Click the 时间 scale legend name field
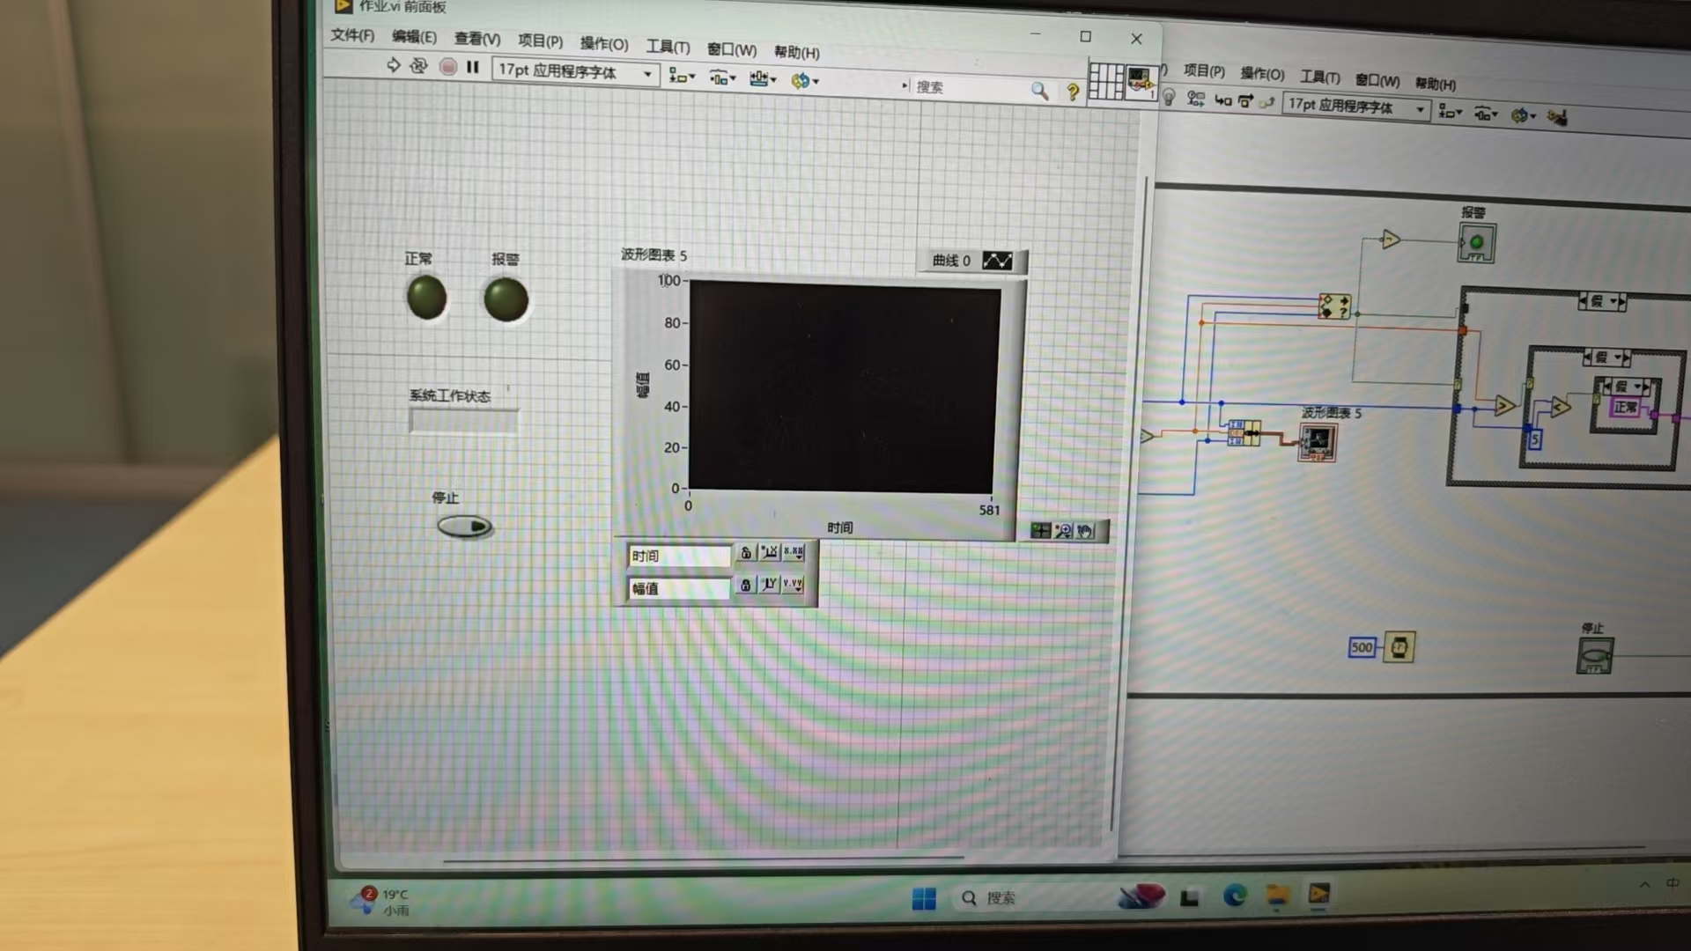 [679, 557]
